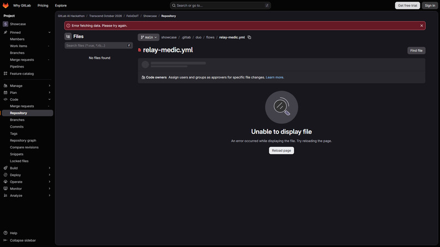
Task: Expand the Analyze section chevron
Action: tap(49, 196)
